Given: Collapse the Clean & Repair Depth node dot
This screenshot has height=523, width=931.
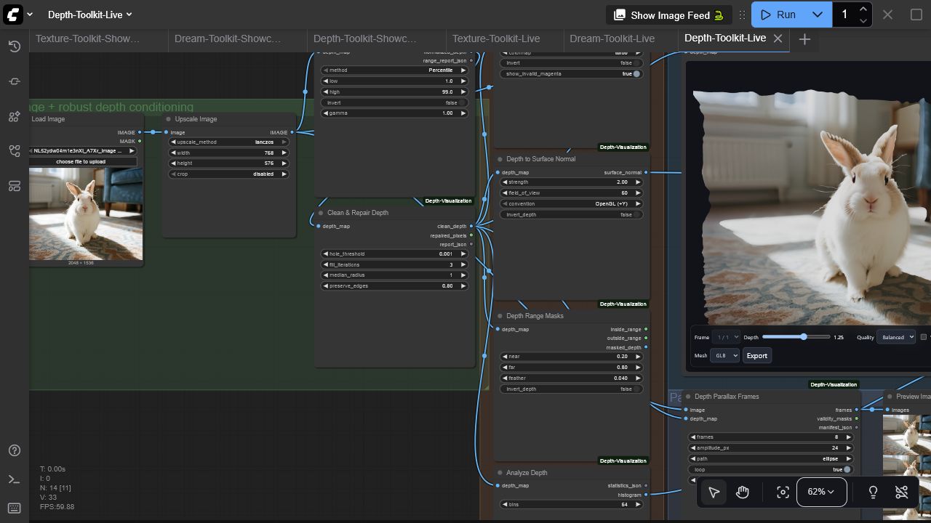Looking at the screenshot, I should (321, 213).
